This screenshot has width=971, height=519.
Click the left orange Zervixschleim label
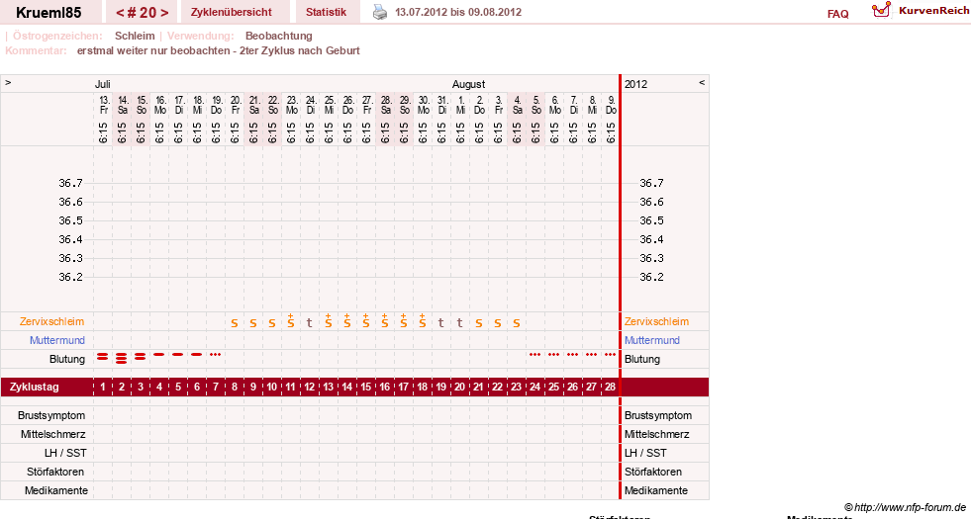point(52,321)
